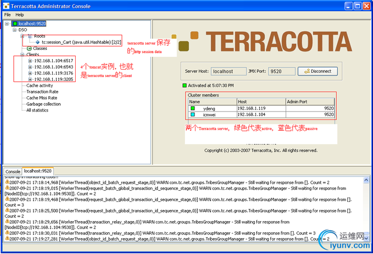
Task: Click the JMX Port field showing 9520
Action: tap(282, 71)
